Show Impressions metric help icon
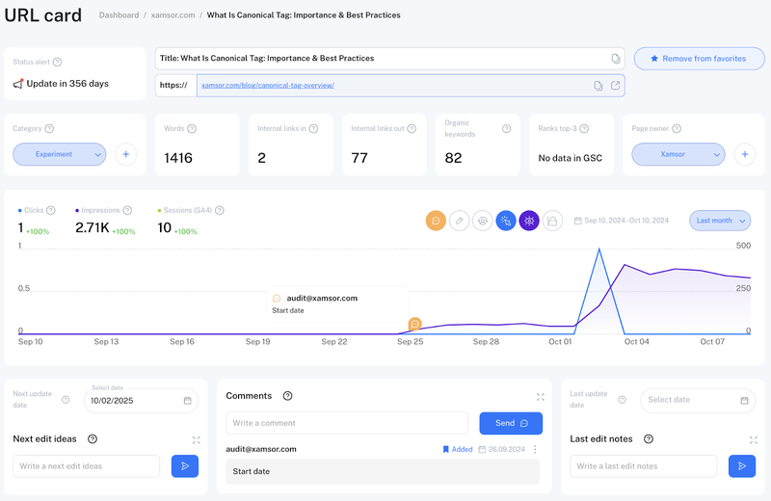 (x=127, y=210)
